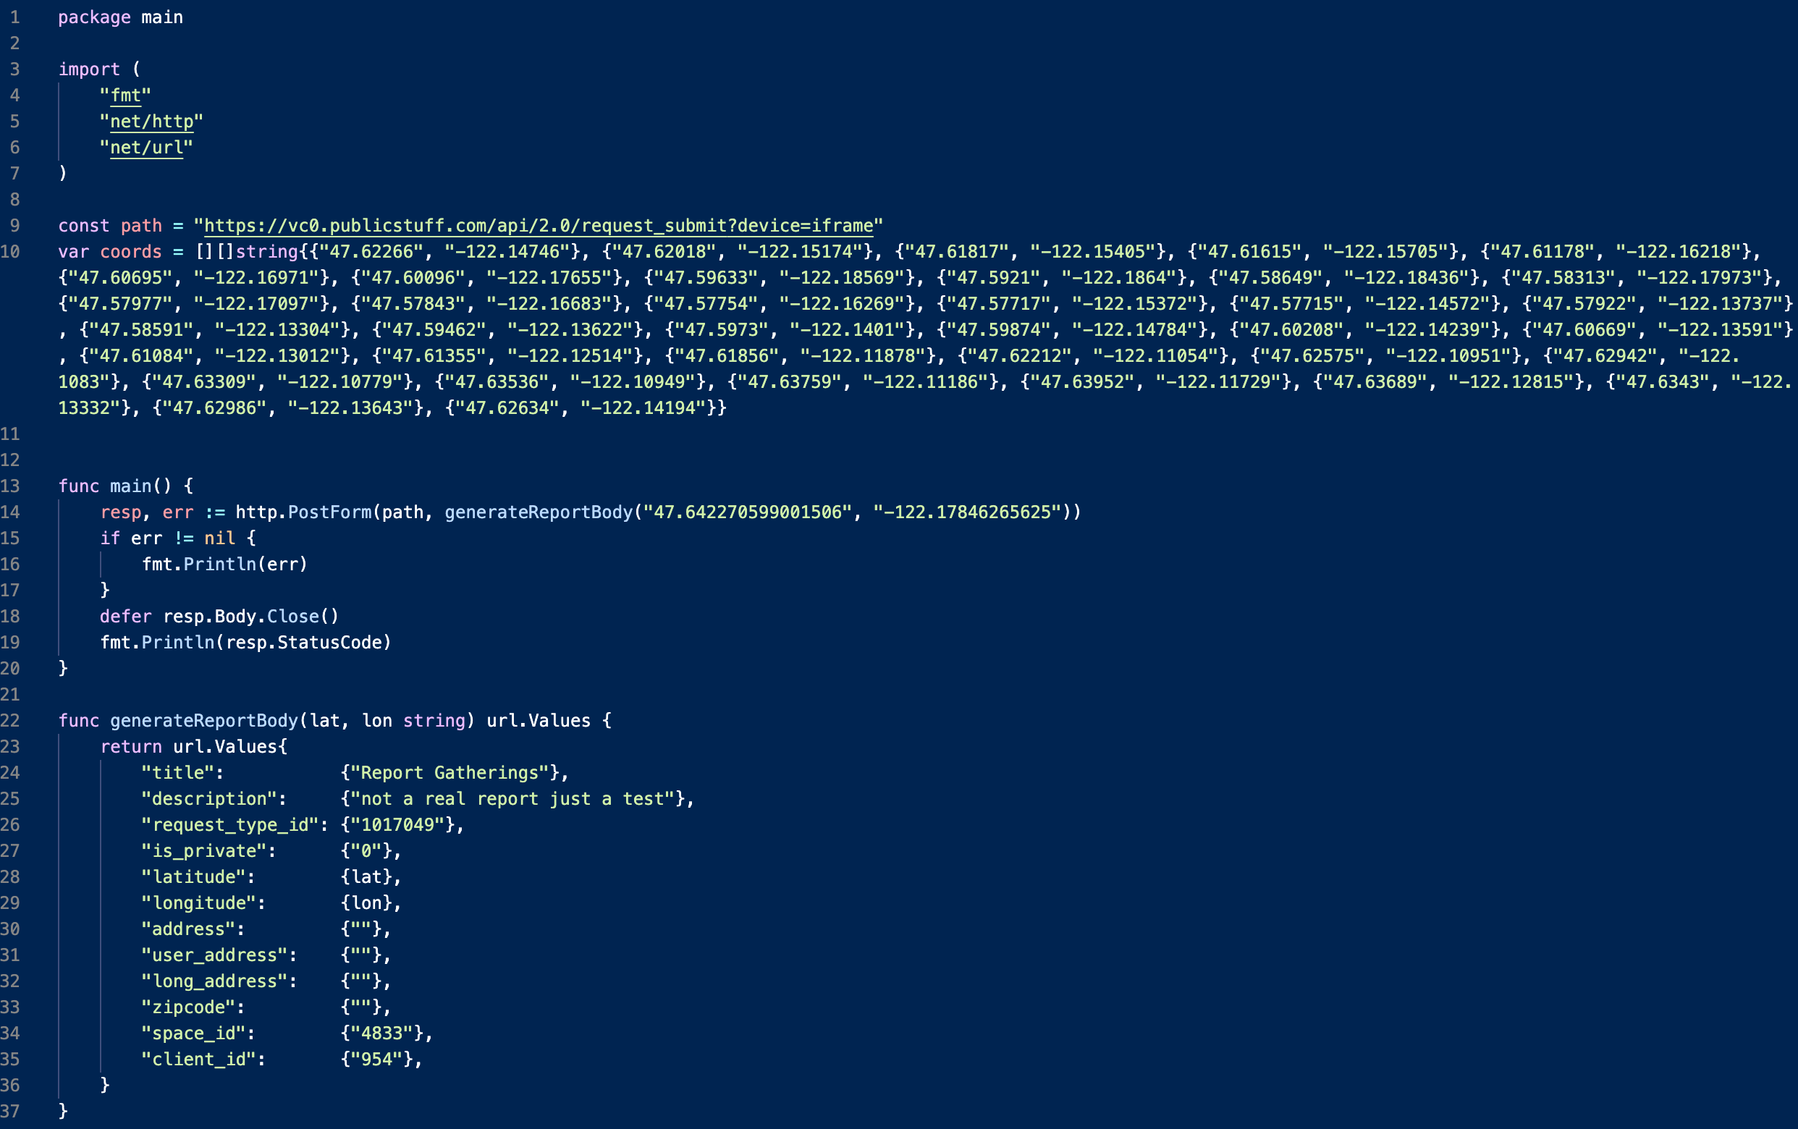The image size is (1798, 1129).
Task: Place cursor in the "4833" space_id value
Action: 381,1033
